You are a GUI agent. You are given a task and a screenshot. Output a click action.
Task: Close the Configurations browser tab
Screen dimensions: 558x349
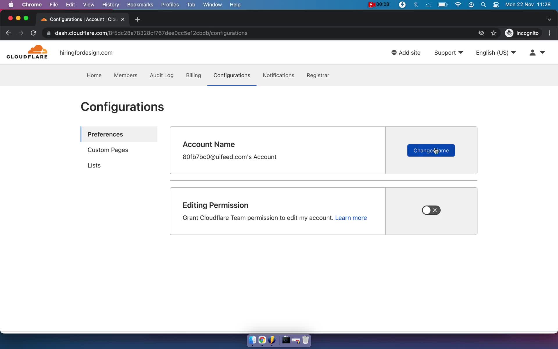pos(123,19)
